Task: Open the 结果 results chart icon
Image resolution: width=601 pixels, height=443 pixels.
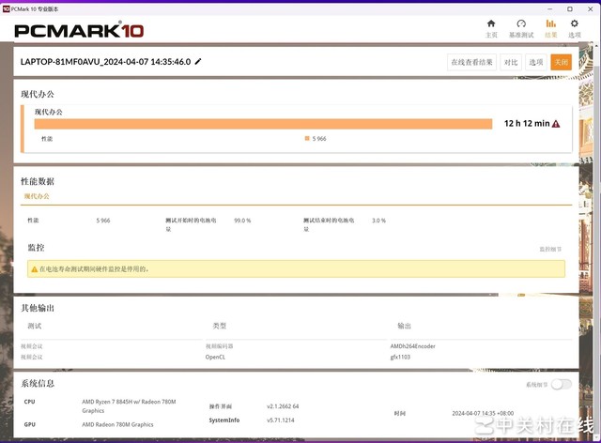Action: 551,23
